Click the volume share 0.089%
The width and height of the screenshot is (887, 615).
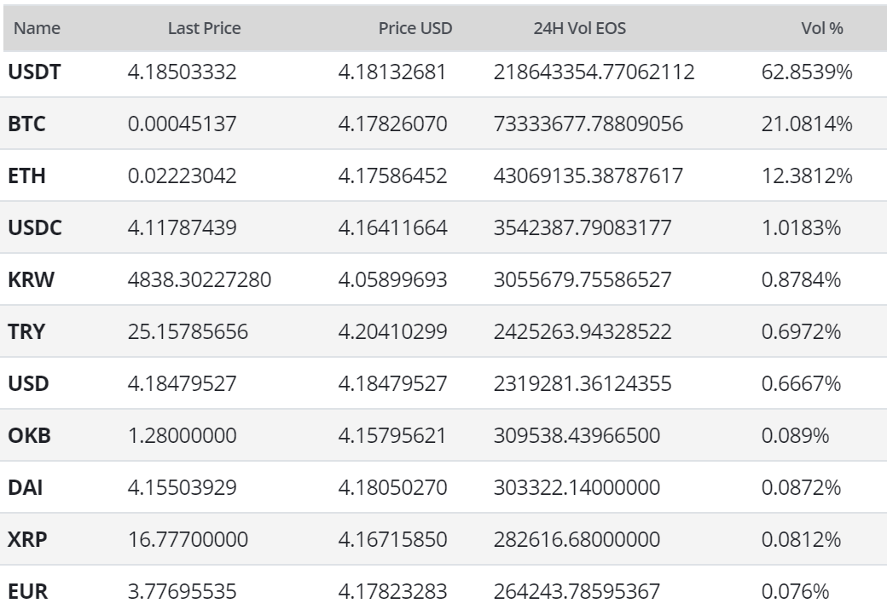tap(796, 436)
